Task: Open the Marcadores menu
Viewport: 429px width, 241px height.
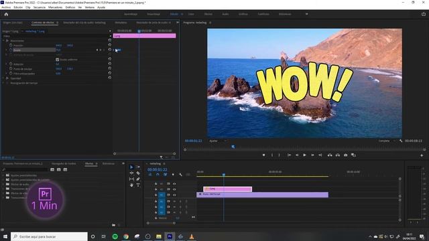Action: [55, 7]
